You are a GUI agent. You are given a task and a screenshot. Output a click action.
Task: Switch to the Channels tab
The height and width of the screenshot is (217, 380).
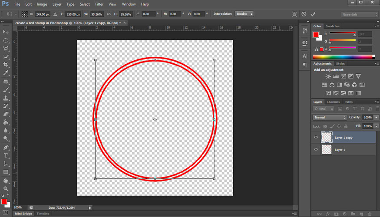[x=333, y=102]
